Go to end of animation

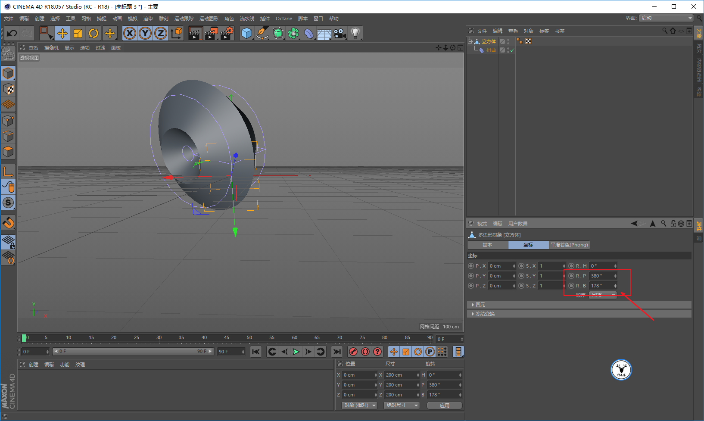(x=337, y=352)
